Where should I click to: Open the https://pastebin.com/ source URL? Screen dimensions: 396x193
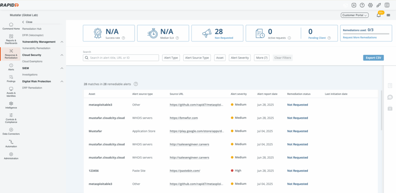(x=185, y=171)
